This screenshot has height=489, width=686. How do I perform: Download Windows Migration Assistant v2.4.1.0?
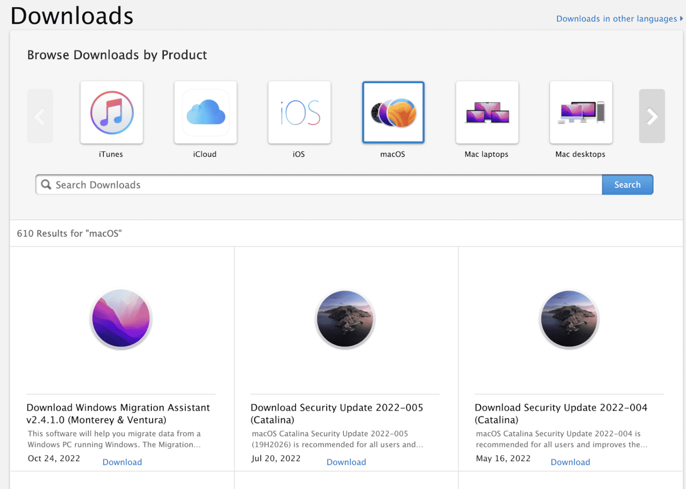coord(122,462)
